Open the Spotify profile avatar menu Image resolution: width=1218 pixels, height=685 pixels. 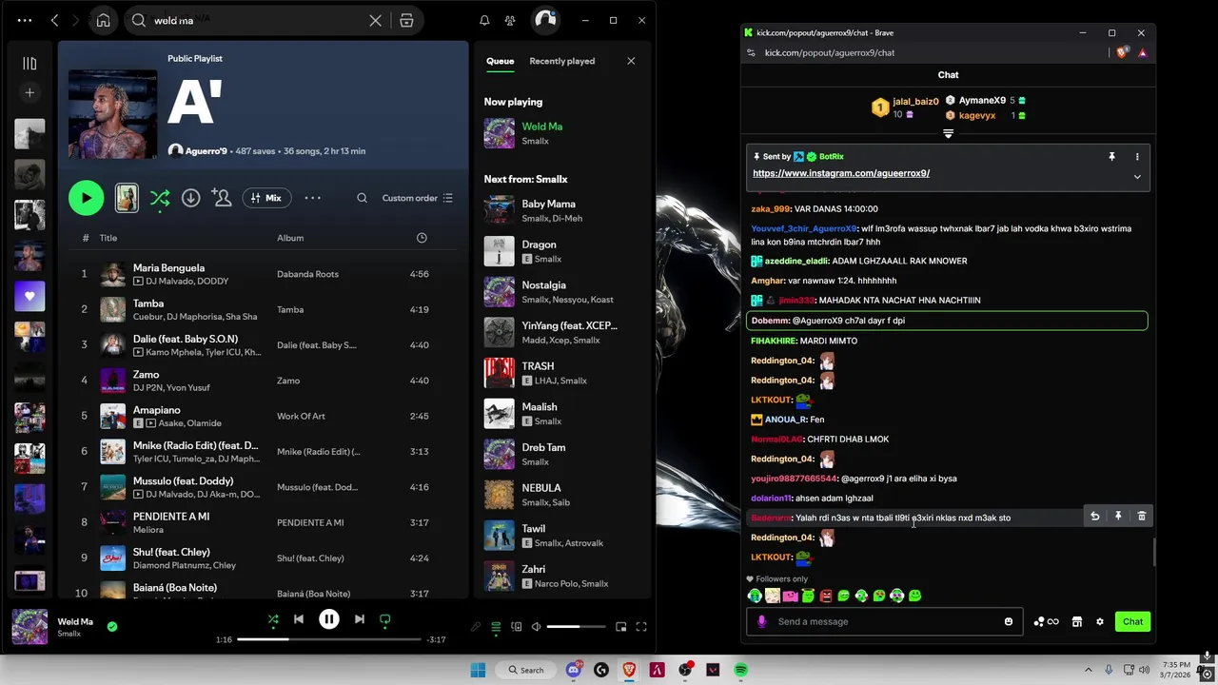pos(545,20)
